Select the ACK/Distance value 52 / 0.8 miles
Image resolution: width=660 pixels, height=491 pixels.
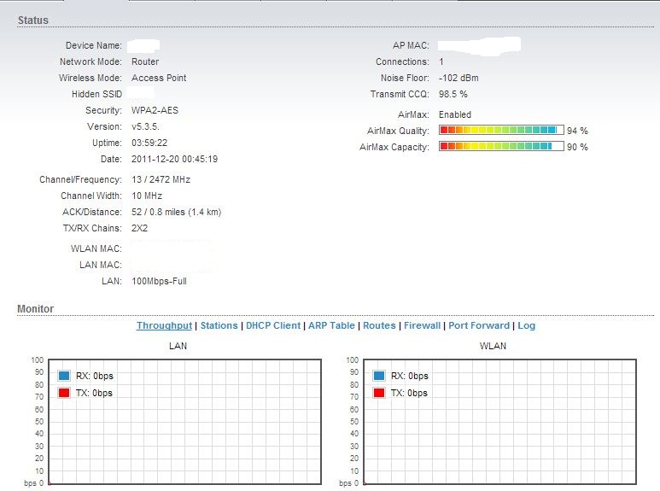point(158,212)
